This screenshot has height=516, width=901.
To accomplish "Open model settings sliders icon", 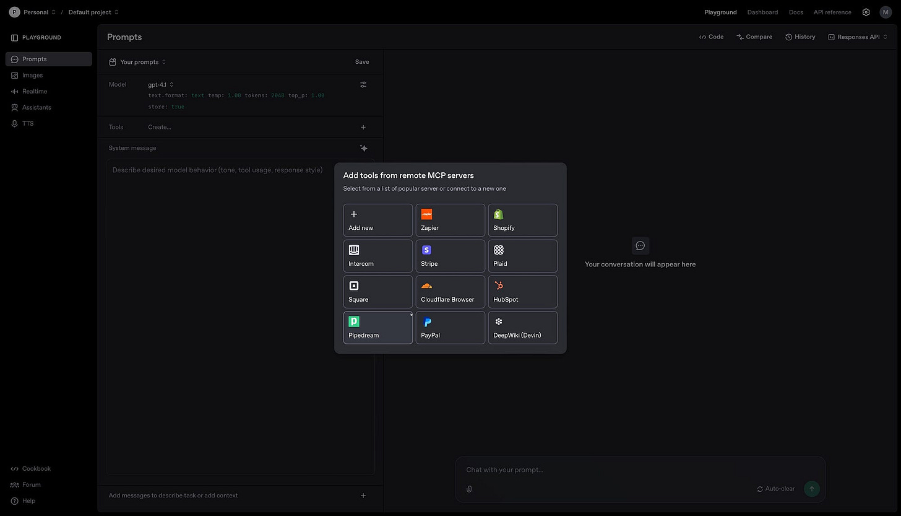I will click(x=363, y=85).
